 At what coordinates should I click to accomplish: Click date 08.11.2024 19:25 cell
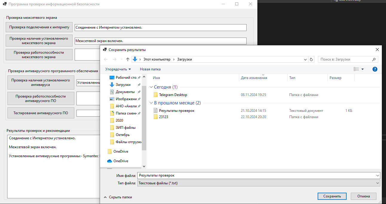click(x=253, y=95)
